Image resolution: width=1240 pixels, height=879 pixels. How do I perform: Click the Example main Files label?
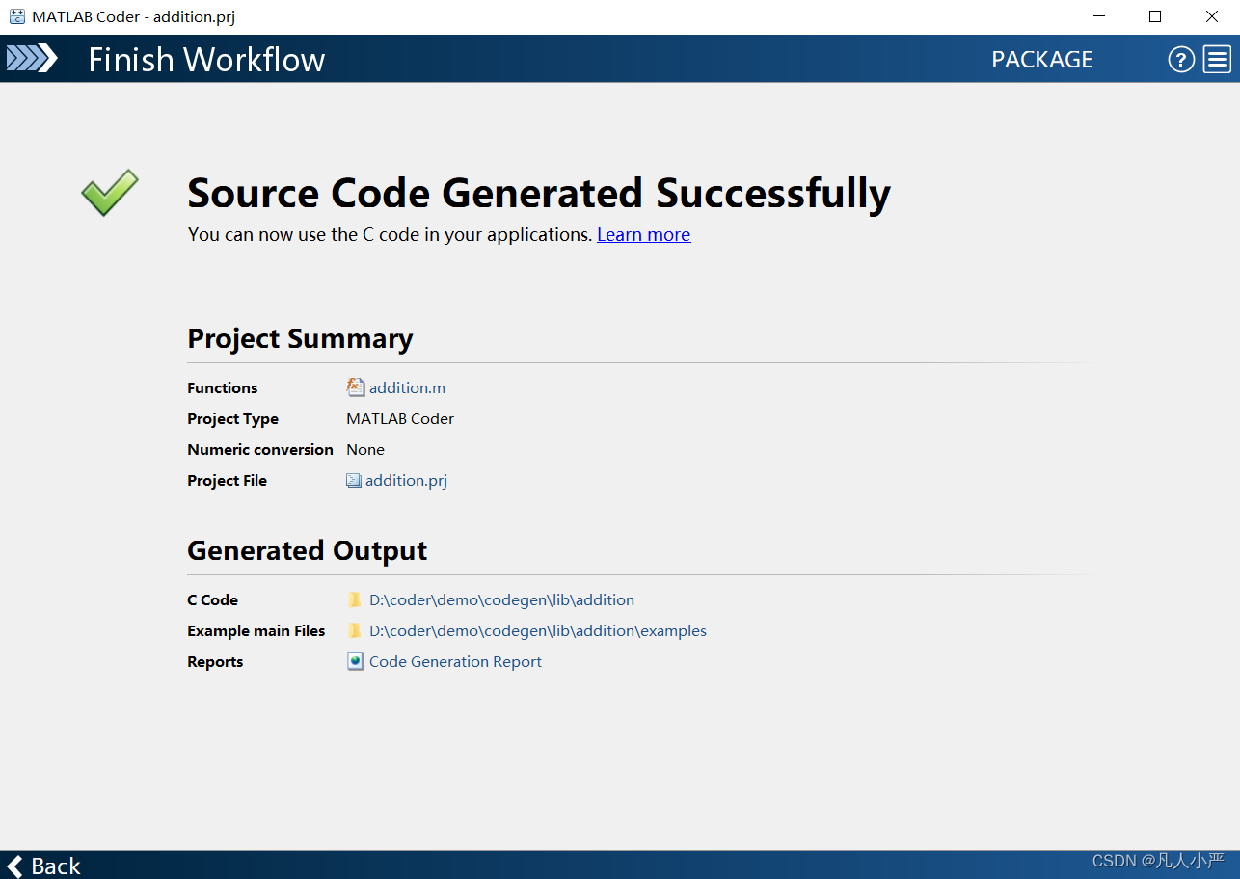(256, 630)
